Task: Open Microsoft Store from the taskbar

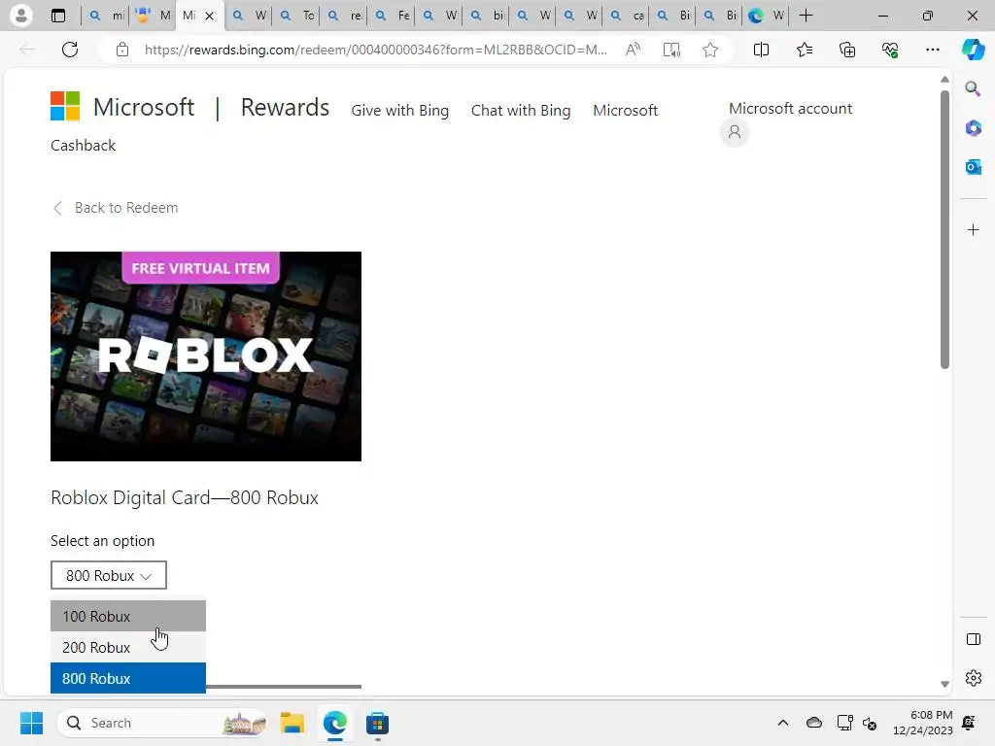Action: point(377,723)
